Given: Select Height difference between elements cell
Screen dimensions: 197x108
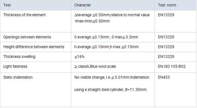Looking at the screenshot, I should [36, 47].
